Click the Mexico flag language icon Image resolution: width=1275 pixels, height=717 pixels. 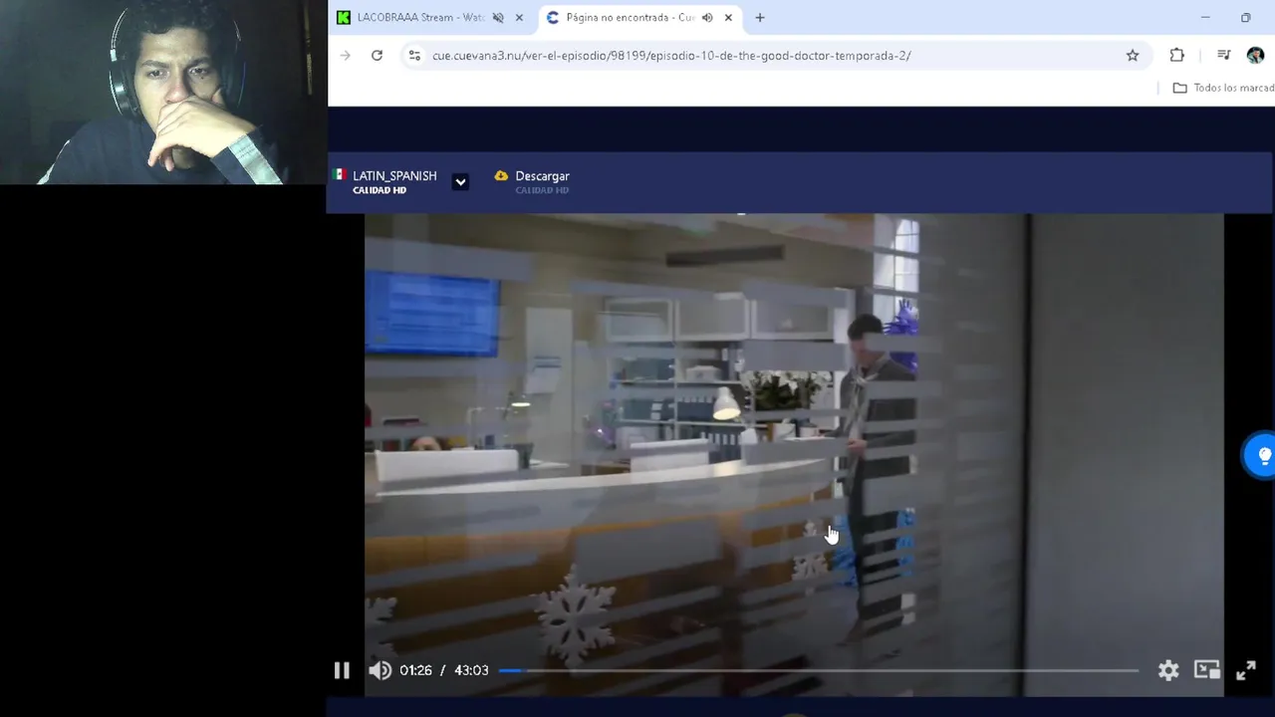pyautogui.click(x=340, y=175)
